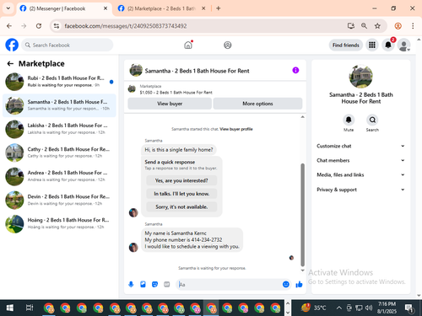The image size is (422, 316).
Task: Close the Marketplace tab
Action: [x=203, y=8]
